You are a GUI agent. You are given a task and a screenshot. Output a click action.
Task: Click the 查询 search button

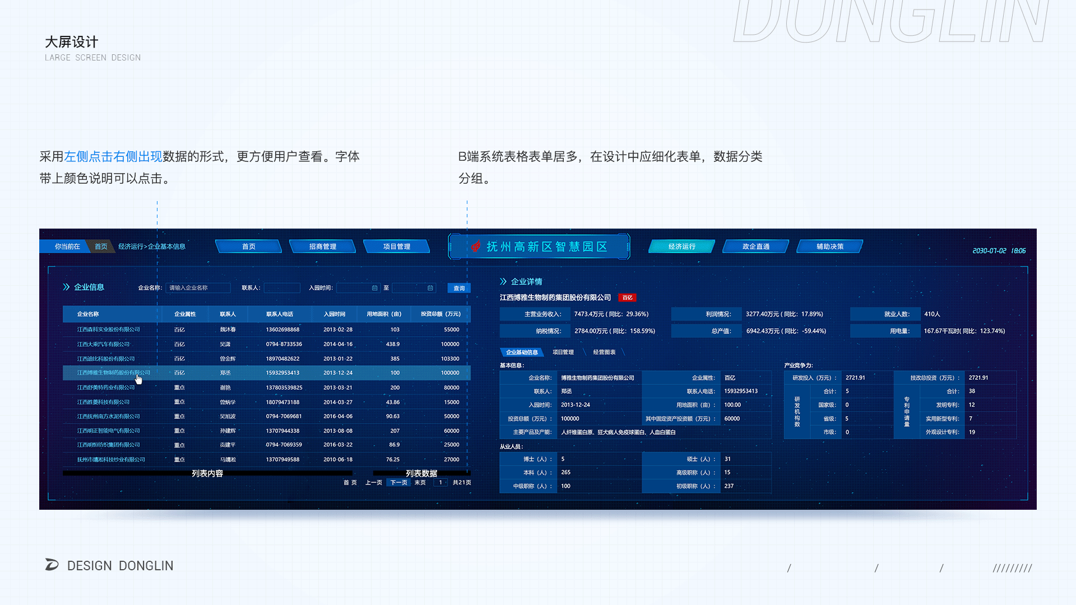tap(459, 288)
